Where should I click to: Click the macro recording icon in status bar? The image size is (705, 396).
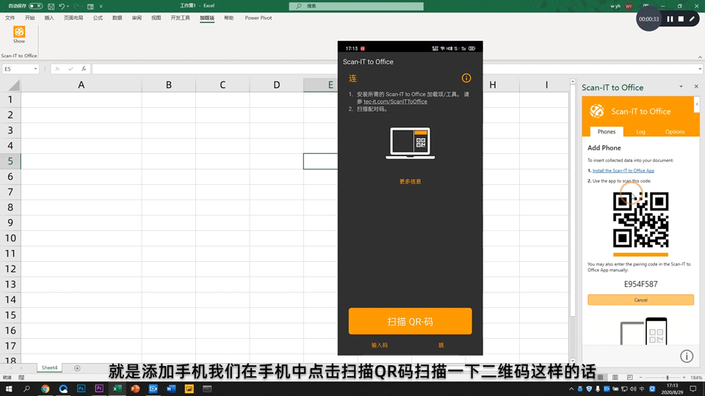click(x=21, y=378)
